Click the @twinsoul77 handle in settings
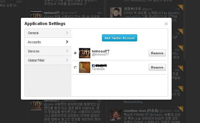 click(100, 54)
